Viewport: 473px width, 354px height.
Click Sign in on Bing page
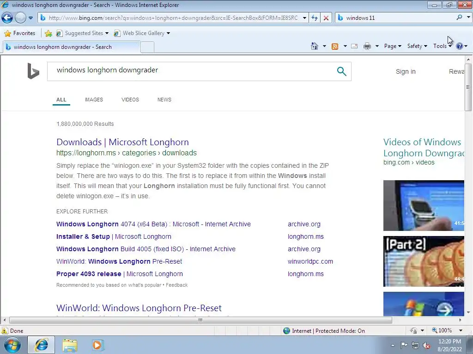click(406, 71)
